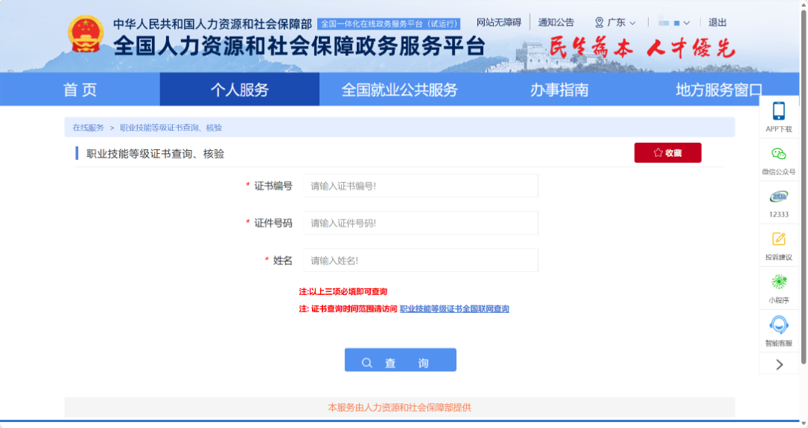Click the 退出 logout link
Image resolution: width=808 pixels, height=428 pixels.
point(717,22)
